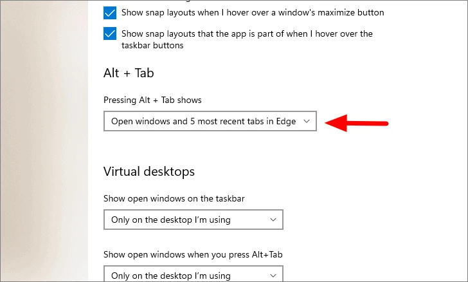Click chevron in the bottom Alt+Tab desktop combo box
Screen dimensions: 468x282
(x=273, y=276)
